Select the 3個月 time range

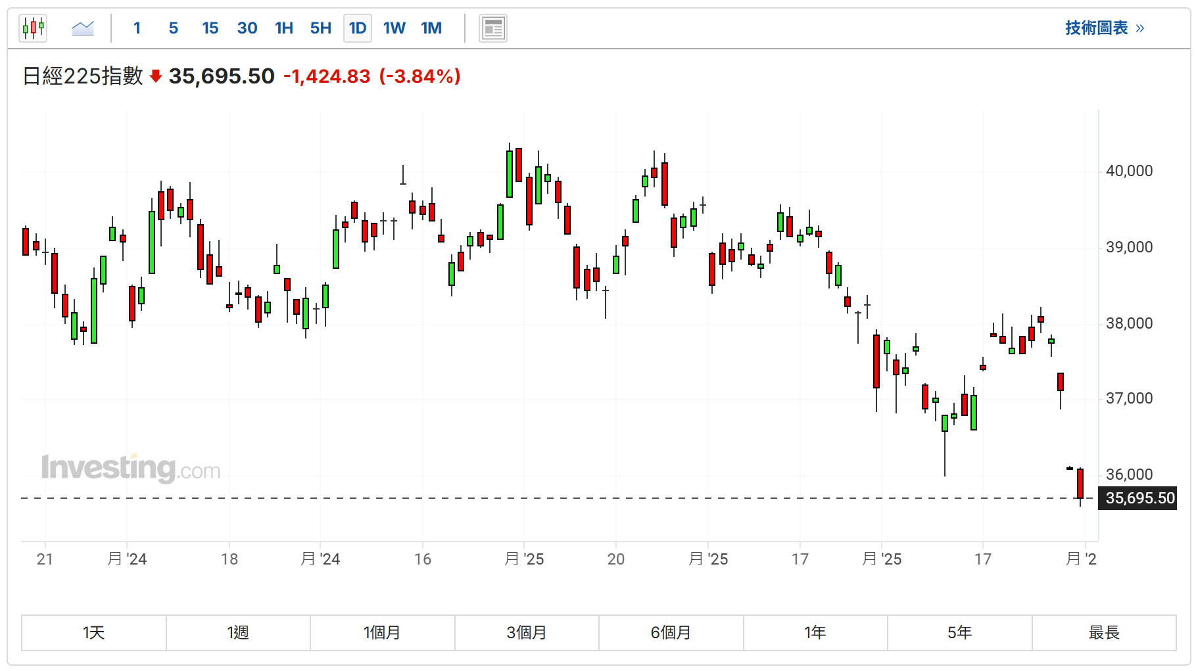[x=527, y=633]
